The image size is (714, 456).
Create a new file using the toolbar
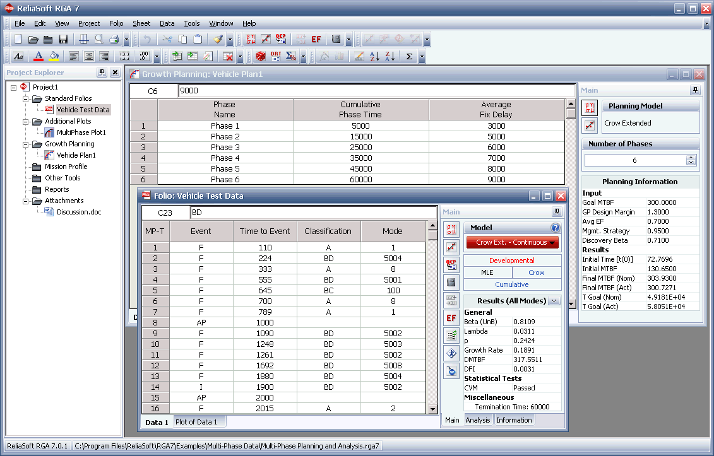click(18, 39)
